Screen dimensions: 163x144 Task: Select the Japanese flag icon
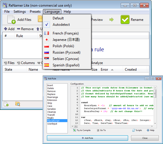[x=47, y=40]
